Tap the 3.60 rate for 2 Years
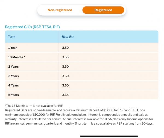 tap(65, 67)
